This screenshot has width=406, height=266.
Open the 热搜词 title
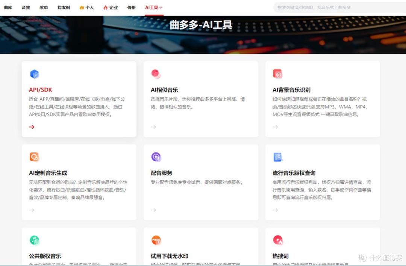[x=281, y=256]
